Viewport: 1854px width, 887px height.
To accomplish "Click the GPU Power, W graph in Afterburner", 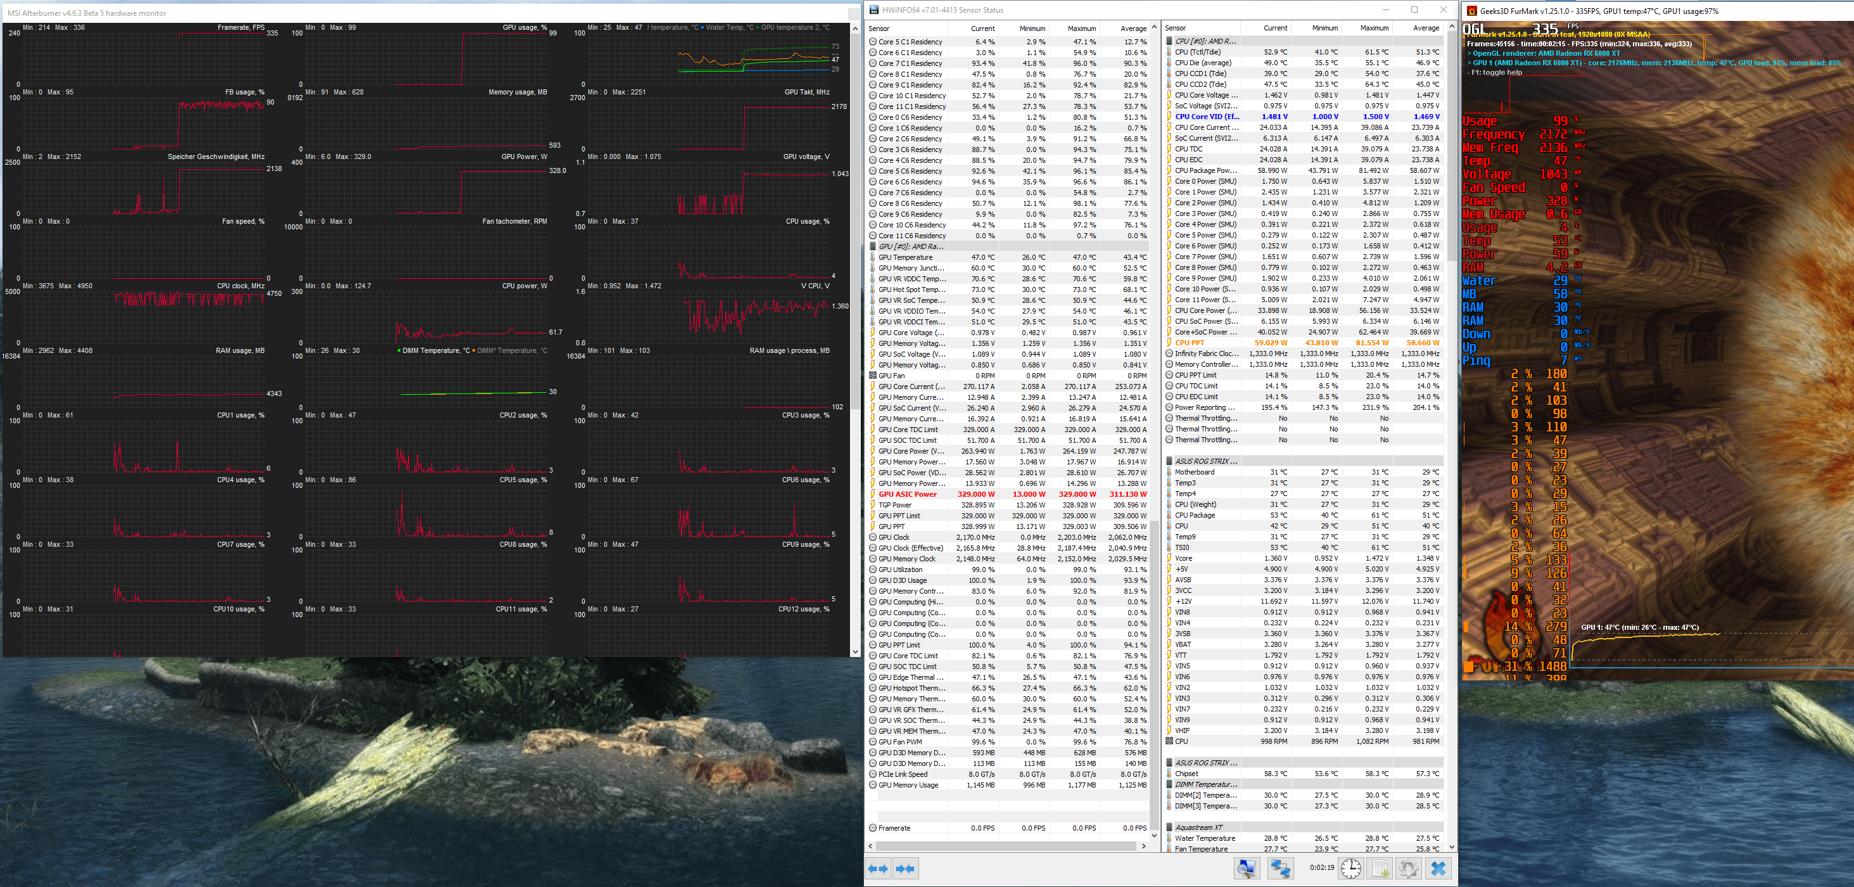I will pos(426,187).
